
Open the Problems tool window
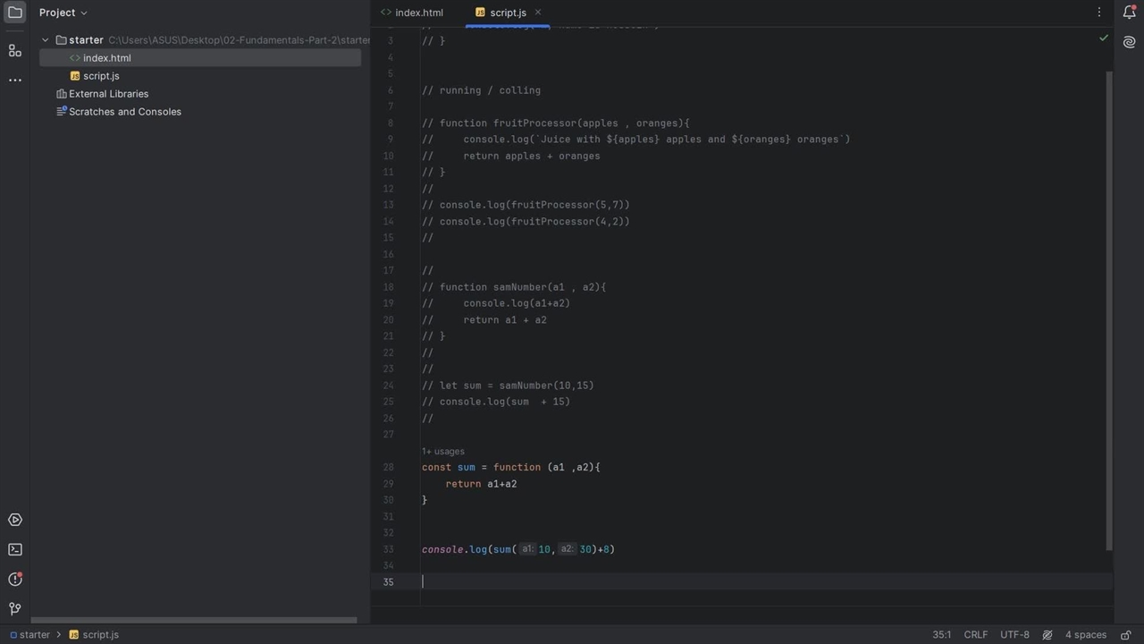click(x=14, y=580)
